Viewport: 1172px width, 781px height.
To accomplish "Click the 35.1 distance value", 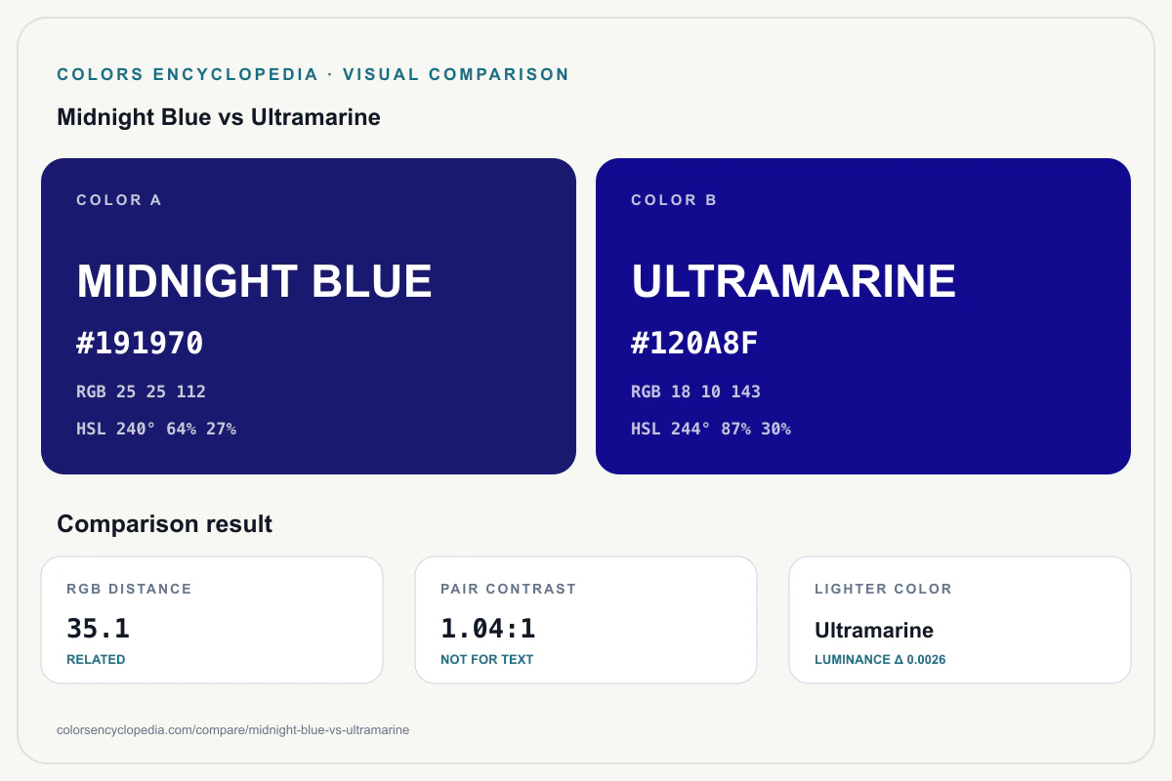I will coord(98,629).
